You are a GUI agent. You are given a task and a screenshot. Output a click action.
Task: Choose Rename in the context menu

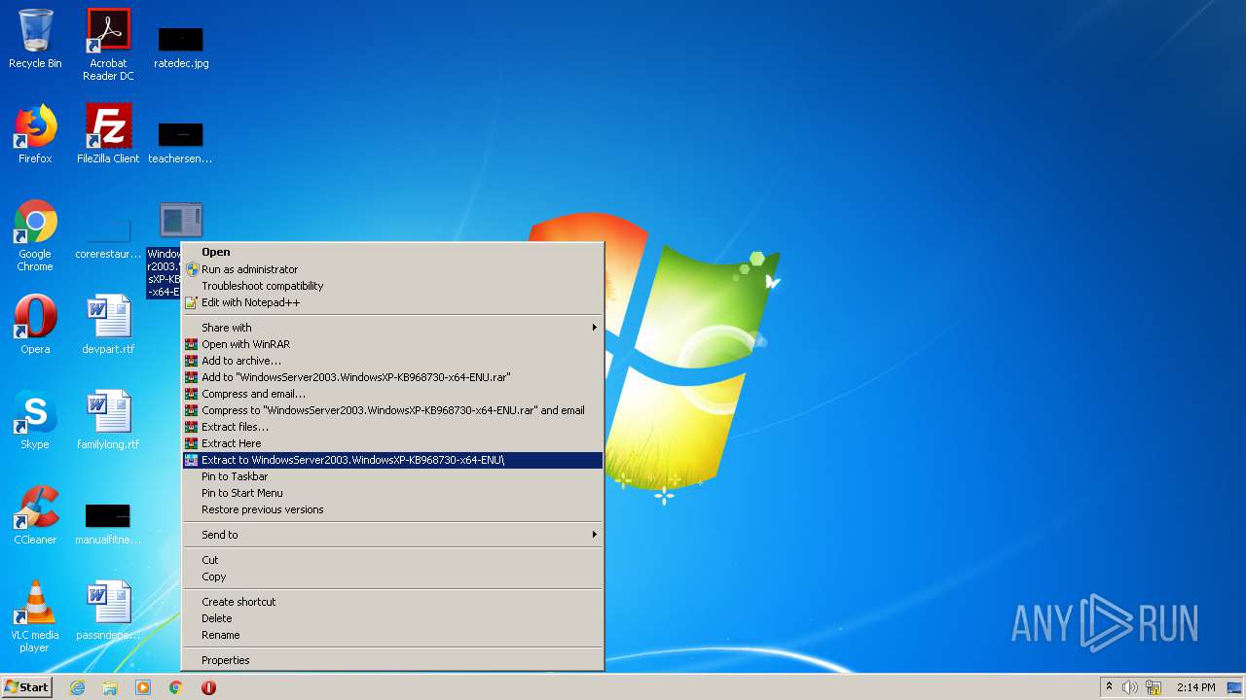click(x=393, y=635)
